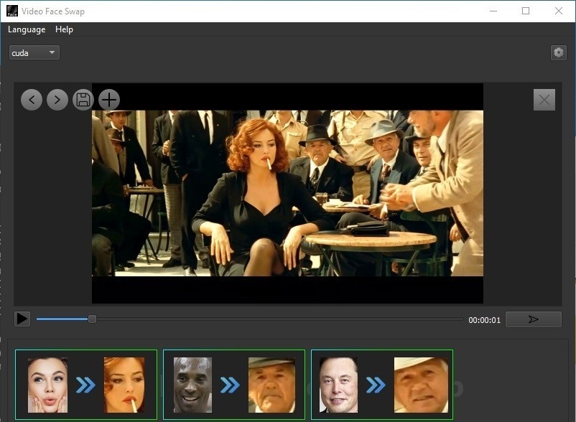Open the Help menu
The width and height of the screenshot is (576, 422).
click(x=64, y=29)
